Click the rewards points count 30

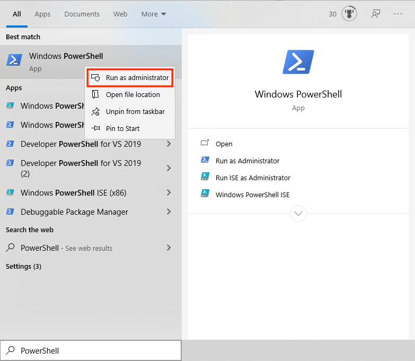pyautogui.click(x=332, y=14)
